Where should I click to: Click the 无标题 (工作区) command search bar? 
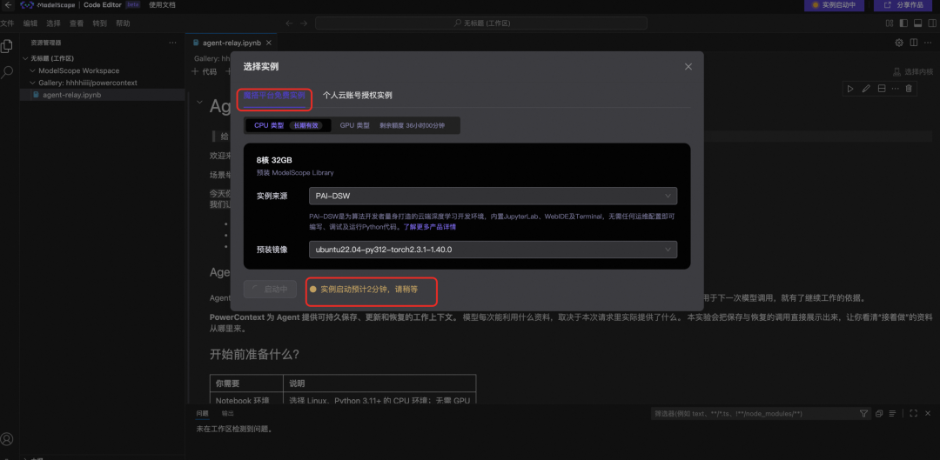pyautogui.click(x=481, y=23)
